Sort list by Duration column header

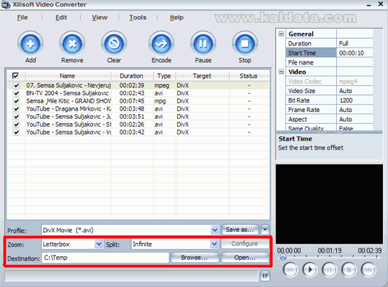(x=131, y=75)
